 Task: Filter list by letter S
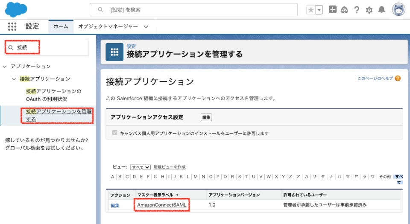pyautogui.click(x=240, y=177)
